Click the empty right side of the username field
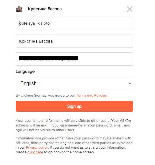This screenshot has width=155, height=165. 95,23
